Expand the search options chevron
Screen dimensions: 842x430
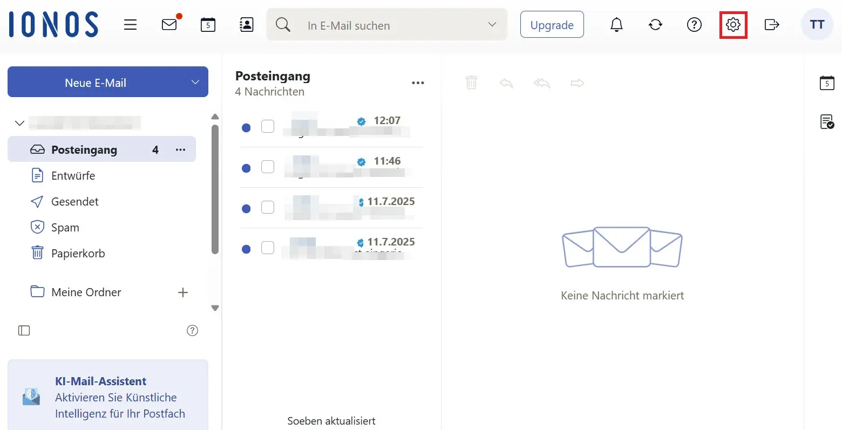point(491,24)
